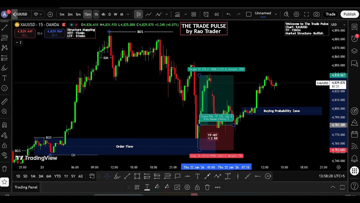Collapse the Trading Panel with up chevron
360x203 pixels.
[333, 187]
